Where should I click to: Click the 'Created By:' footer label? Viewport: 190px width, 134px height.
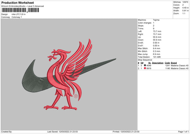(7, 132)
